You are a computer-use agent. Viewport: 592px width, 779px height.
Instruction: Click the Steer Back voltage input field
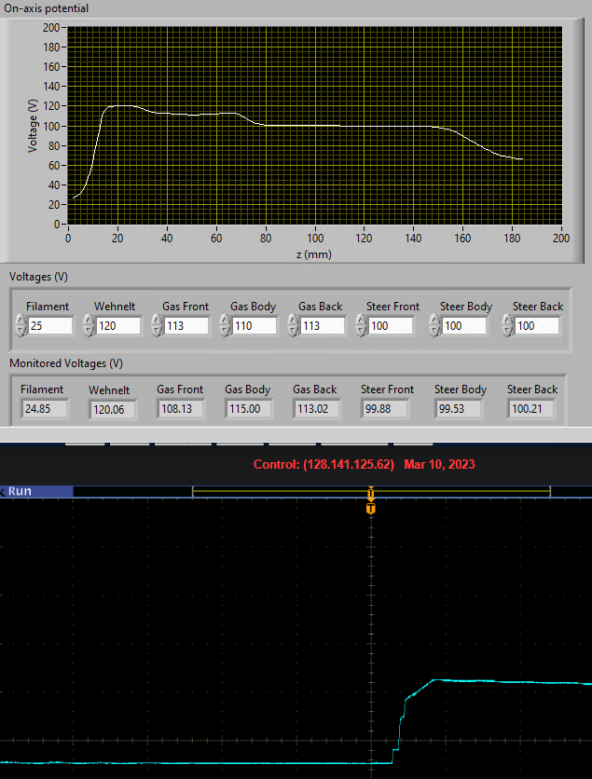coord(537,326)
